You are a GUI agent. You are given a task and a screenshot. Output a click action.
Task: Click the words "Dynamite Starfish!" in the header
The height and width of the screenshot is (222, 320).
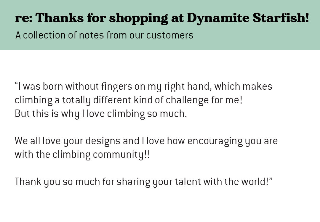pos(248,18)
